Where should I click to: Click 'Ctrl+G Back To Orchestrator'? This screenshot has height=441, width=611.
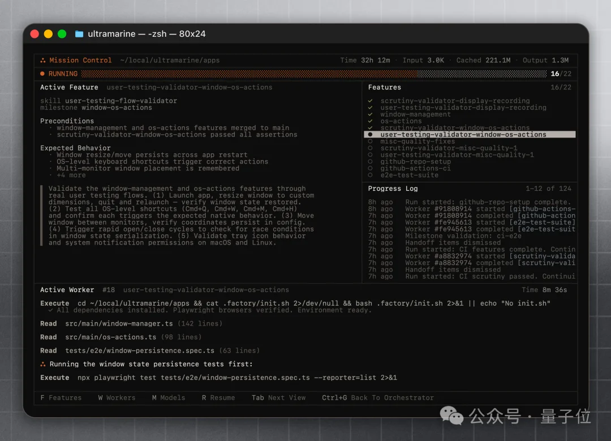point(377,398)
